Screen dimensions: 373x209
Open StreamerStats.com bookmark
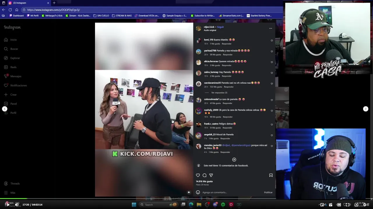(x=231, y=16)
